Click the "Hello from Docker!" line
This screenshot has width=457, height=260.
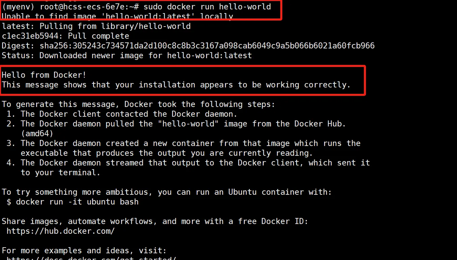click(44, 75)
